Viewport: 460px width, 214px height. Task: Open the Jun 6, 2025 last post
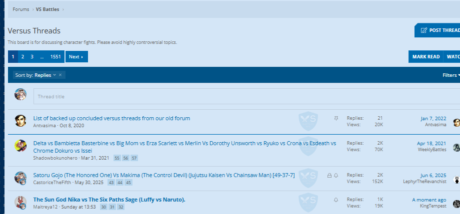(x=433, y=176)
